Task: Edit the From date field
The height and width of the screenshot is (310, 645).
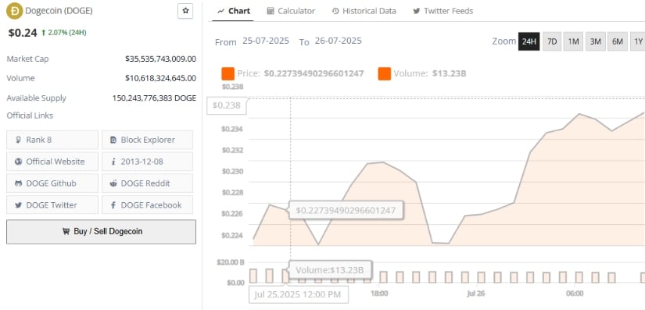Action: coord(266,41)
